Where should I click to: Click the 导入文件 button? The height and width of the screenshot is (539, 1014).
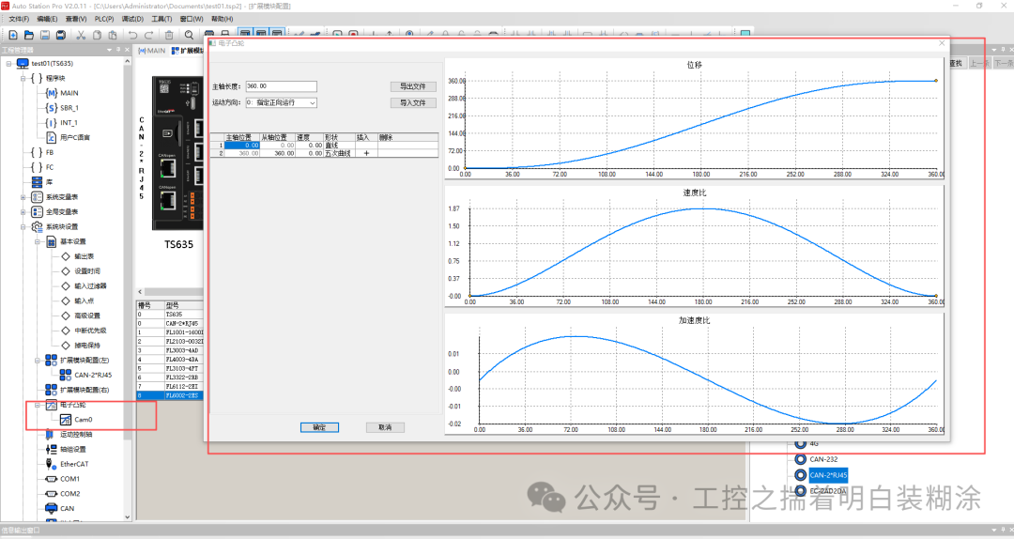coord(413,103)
